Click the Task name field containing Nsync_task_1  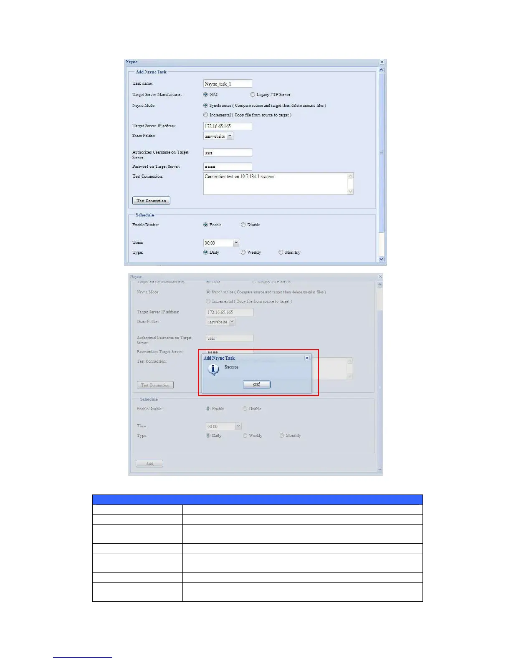(x=228, y=83)
